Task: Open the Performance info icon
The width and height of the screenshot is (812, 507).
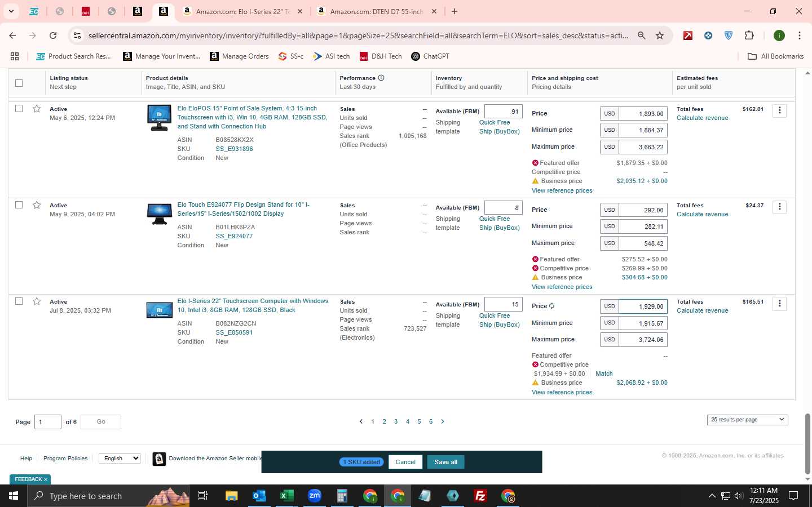Action: pos(381,78)
